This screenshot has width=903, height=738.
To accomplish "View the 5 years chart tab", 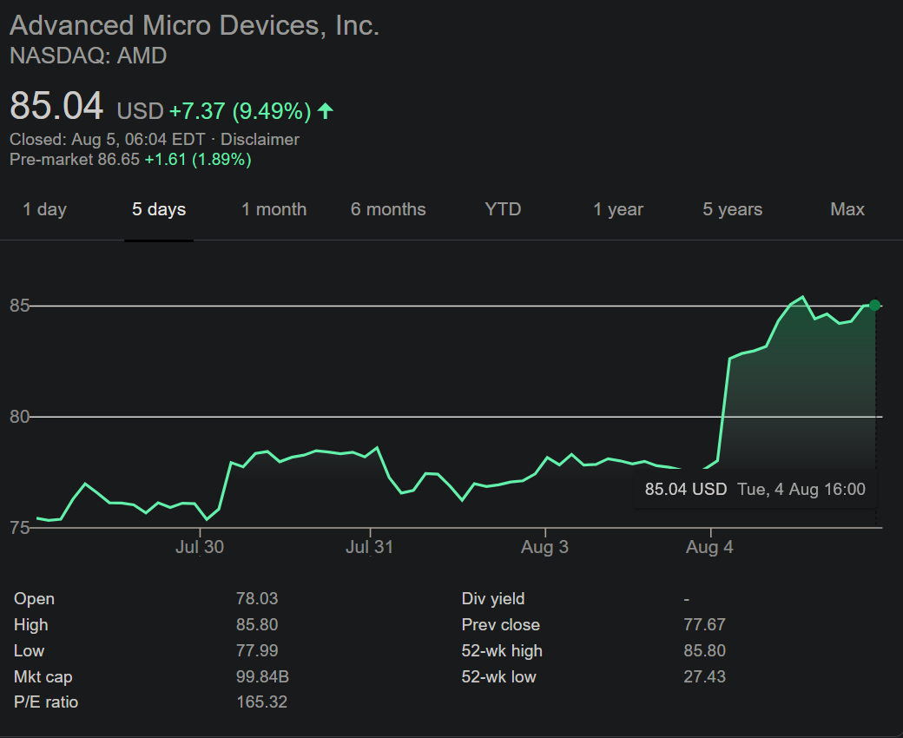I will pyautogui.click(x=733, y=209).
